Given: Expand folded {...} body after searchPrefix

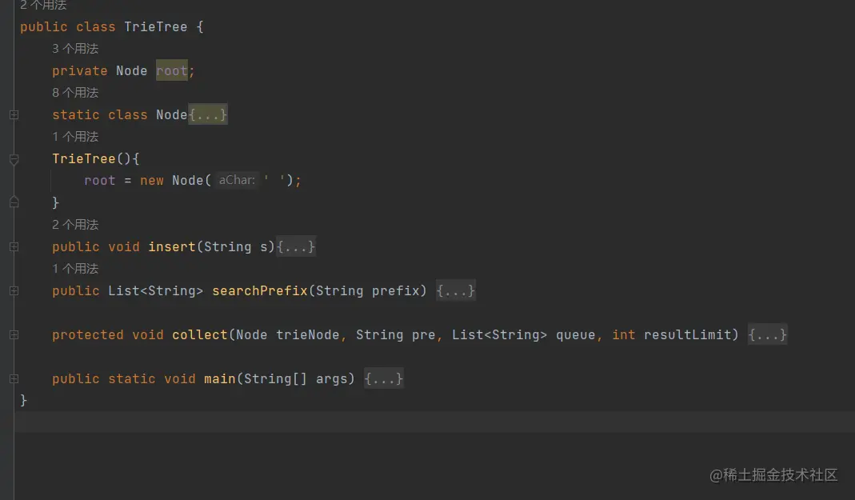Looking at the screenshot, I should pos(455,290).
